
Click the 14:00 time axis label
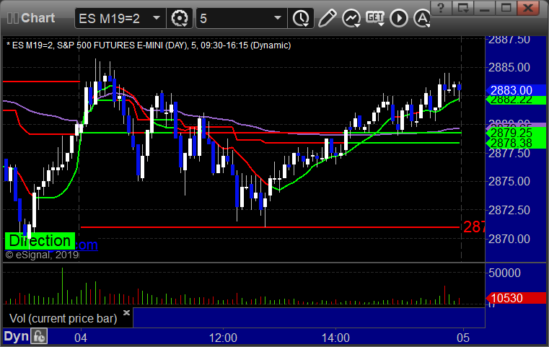(335, 338)
